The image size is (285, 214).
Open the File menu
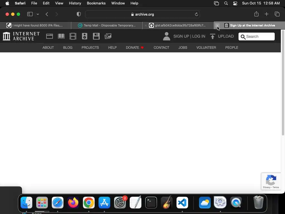pos(34,3)
